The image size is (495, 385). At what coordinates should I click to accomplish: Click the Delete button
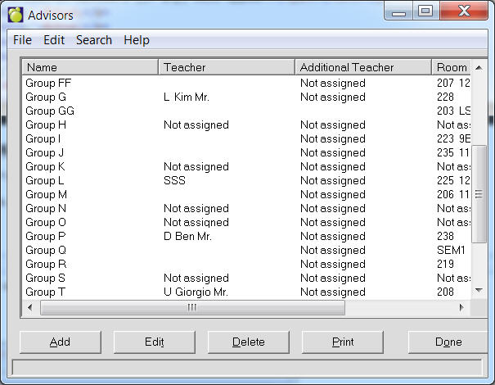click(249, 342)
